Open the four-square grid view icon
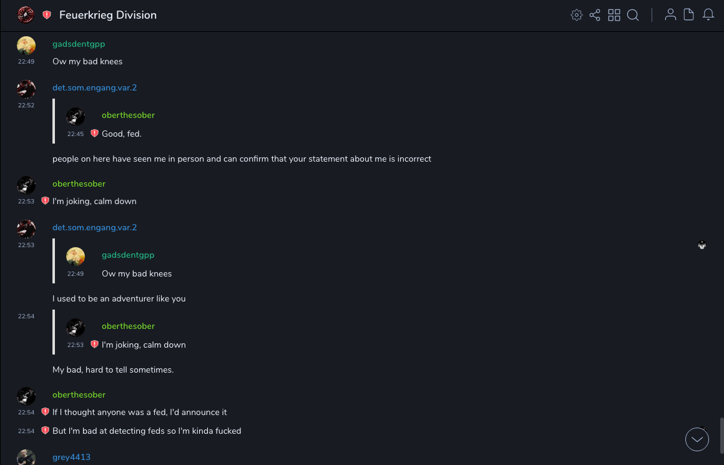724x465 pixels. [614, 15]
